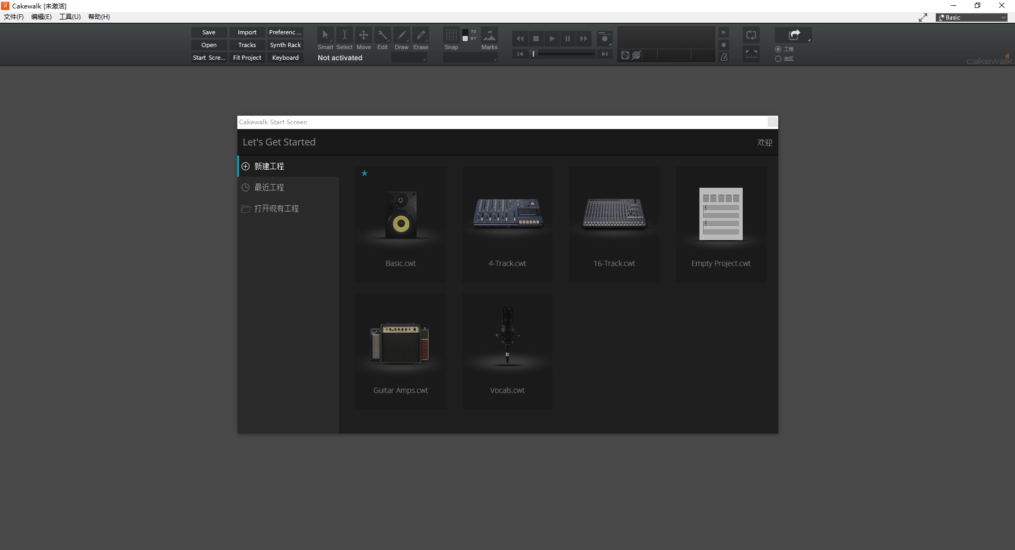Select the Smart tool
1015x550 pixels.
tap(325, 35)
